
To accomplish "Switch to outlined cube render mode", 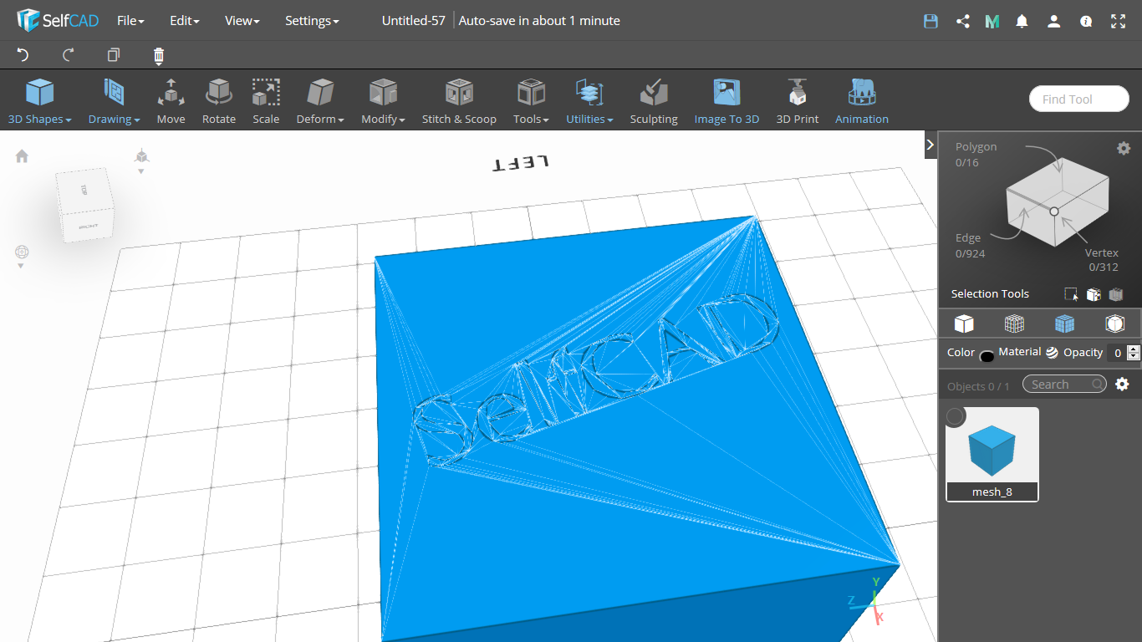I will 1114,324.
